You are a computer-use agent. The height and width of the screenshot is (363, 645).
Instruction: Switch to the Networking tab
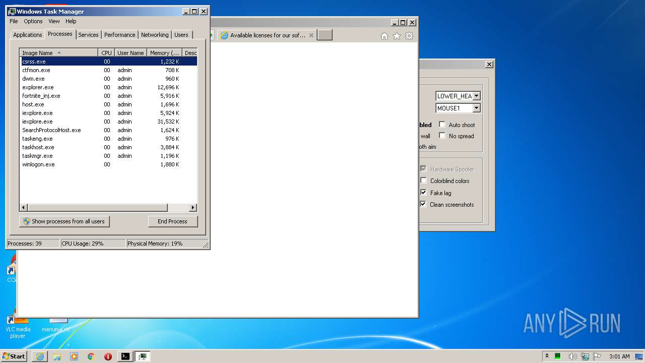pos(155,35)
